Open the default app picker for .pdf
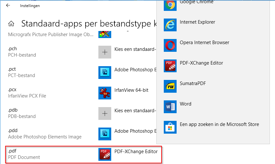Viewport: 275px width, 164px height. (128, 154)
